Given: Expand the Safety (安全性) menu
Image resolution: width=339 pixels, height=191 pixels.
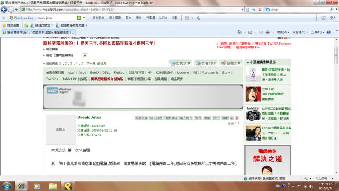Looking at the screenshot, I should [300, 32].
